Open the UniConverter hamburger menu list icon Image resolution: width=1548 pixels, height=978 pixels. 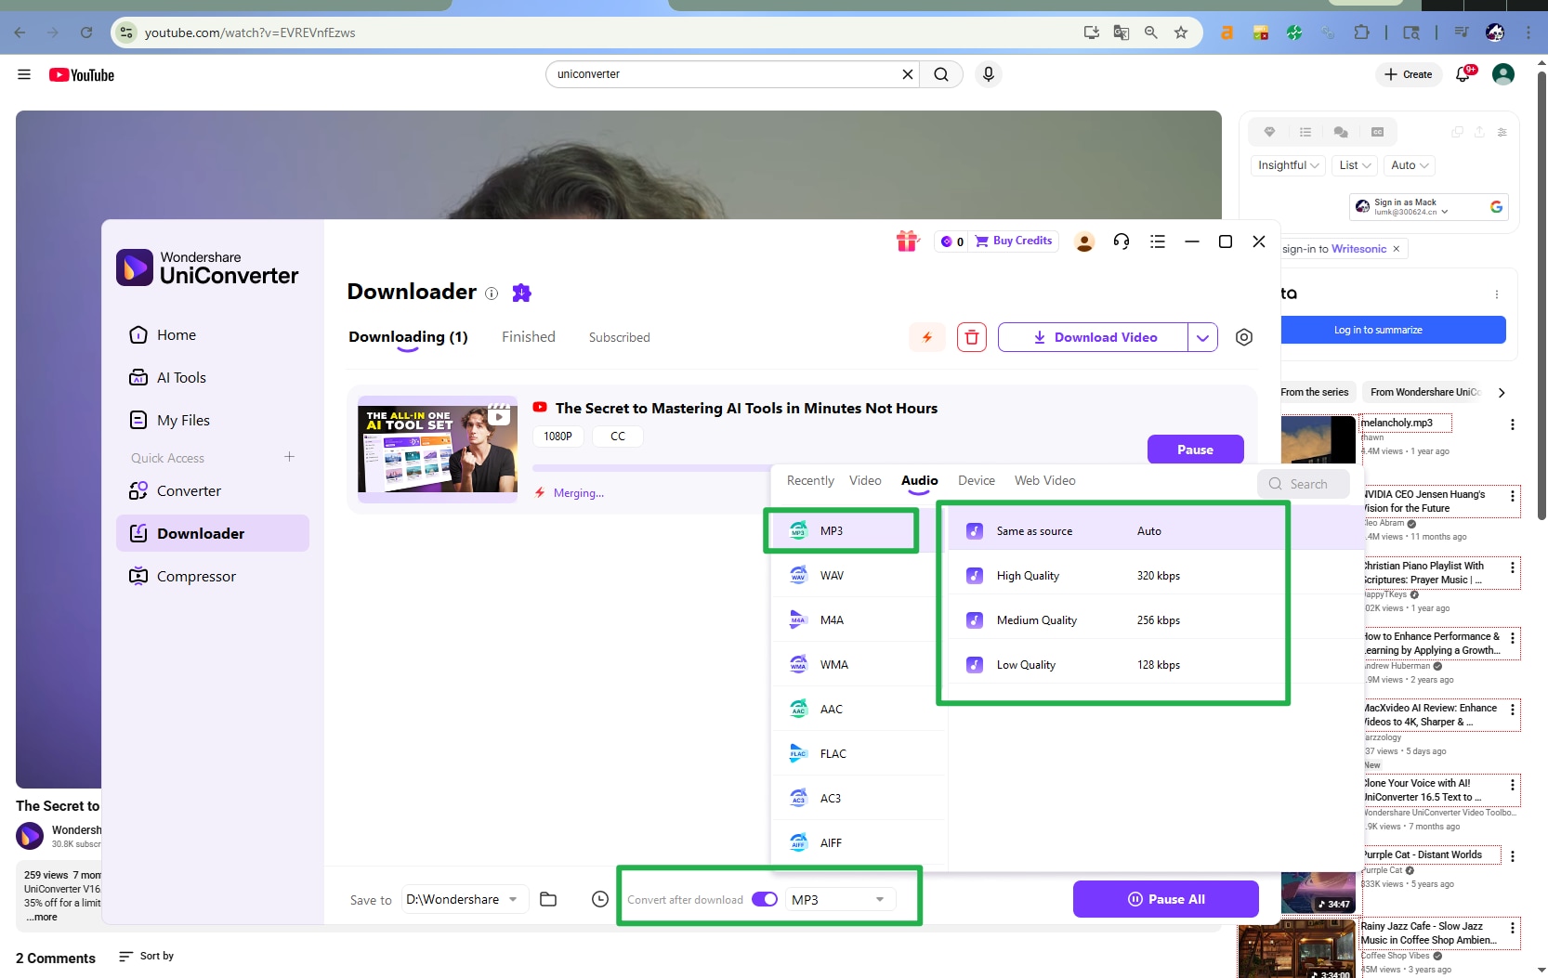(1158, 241)
